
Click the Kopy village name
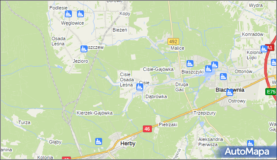point(125,13)
